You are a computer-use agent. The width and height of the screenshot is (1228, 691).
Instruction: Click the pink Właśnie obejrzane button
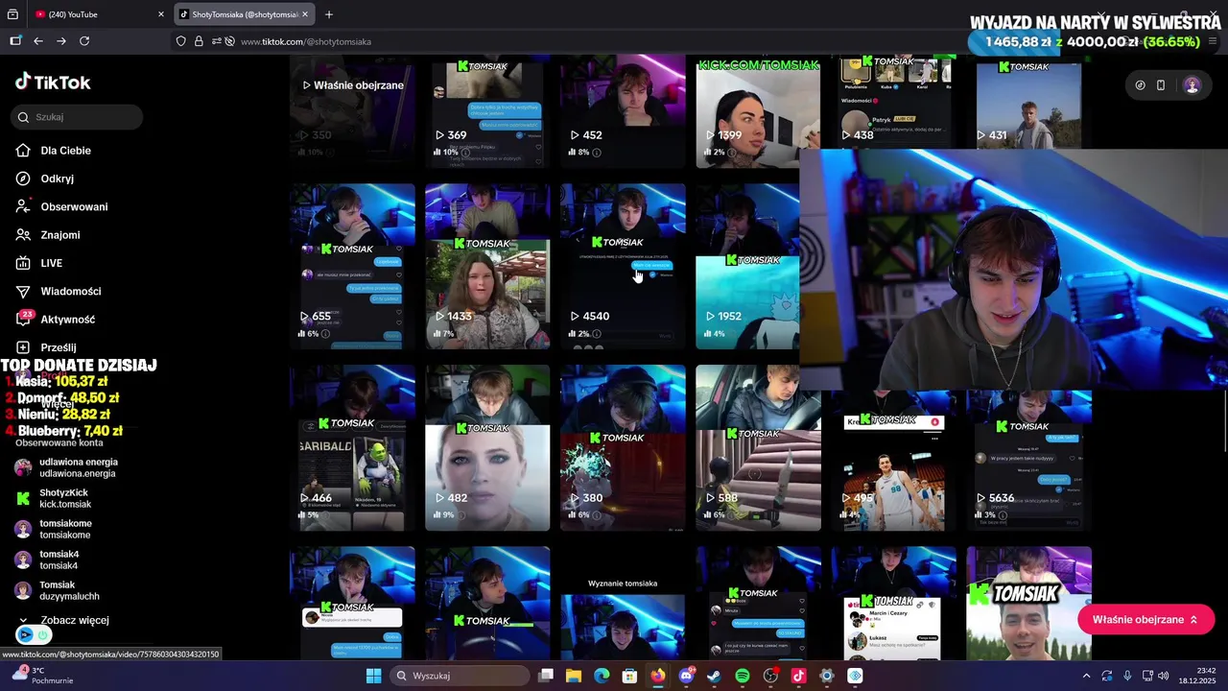click(1145, 620)
